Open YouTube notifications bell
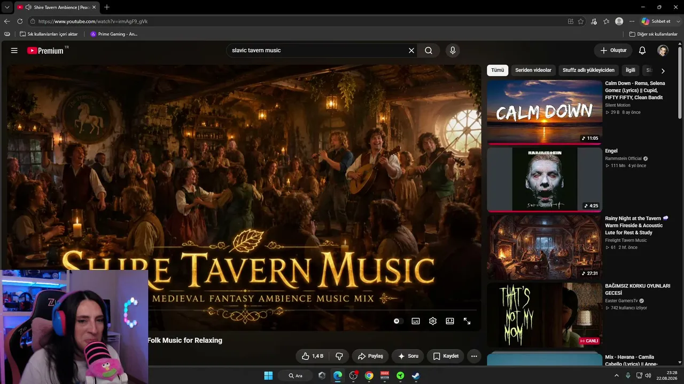This screenshot has height=384, width=684. [642, 51]
